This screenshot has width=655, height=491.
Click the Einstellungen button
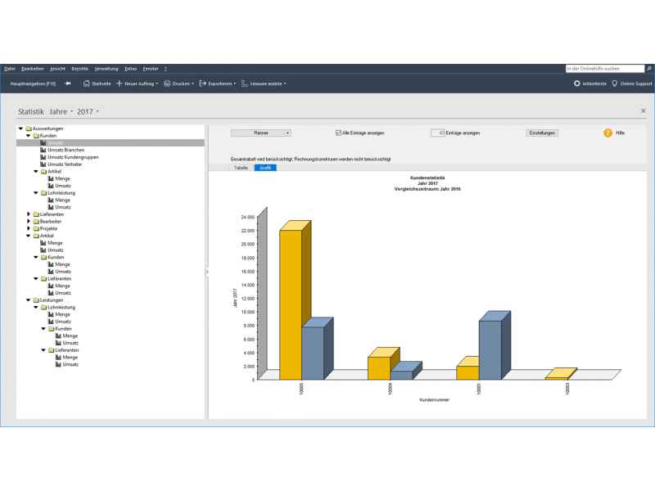(x=542, y=133)
